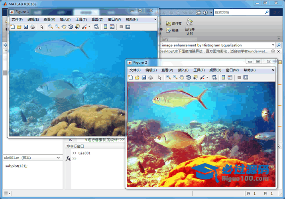Click the MATLAB help question mark icon
The image size is (285, 199).
pos(205,12)
